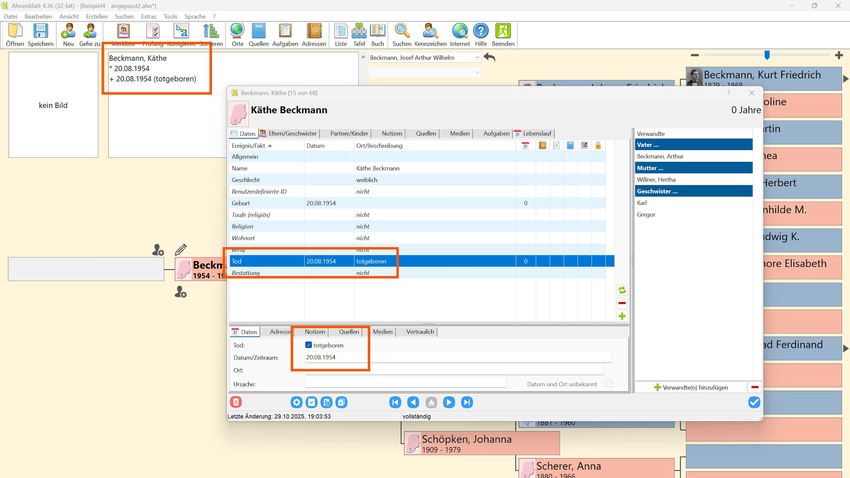Click red minus remove event icon
This screenshot has height=478, width=850.
(622, 303)
